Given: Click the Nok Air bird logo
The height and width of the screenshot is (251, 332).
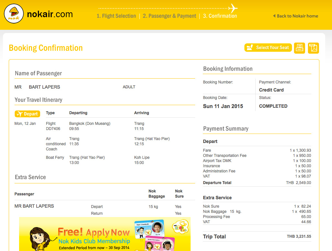Looking at the screenshot, I should pyautogui.click(x=13, y=14).
